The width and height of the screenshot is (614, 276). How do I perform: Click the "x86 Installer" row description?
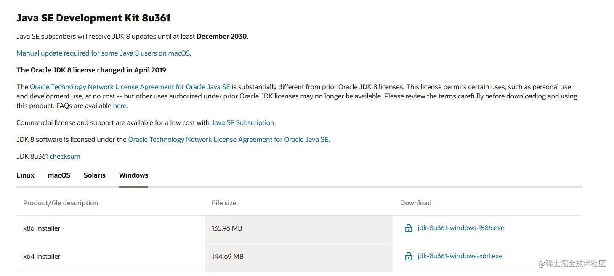pyautogui.click(x=42, y=228)
